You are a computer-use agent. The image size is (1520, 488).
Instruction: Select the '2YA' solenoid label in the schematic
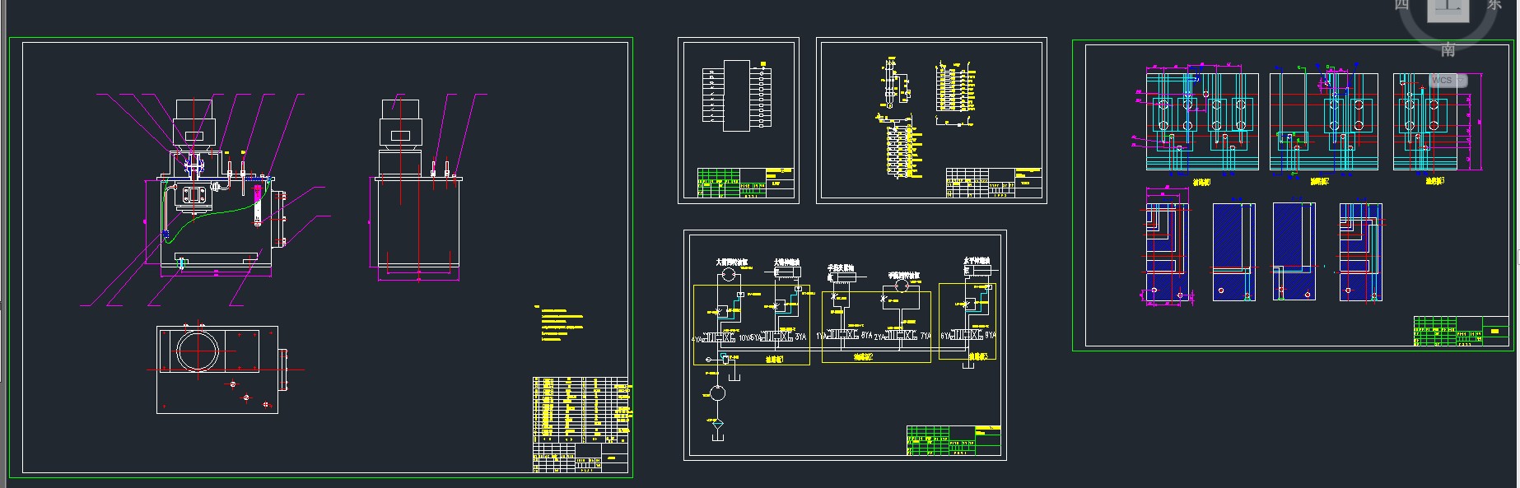tap(881, 337)
